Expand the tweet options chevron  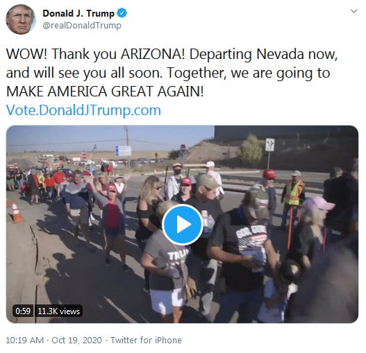354,11
